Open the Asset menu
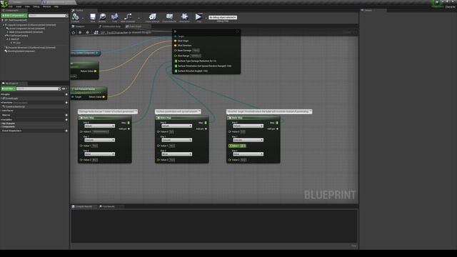 click(x=19, y=6)
